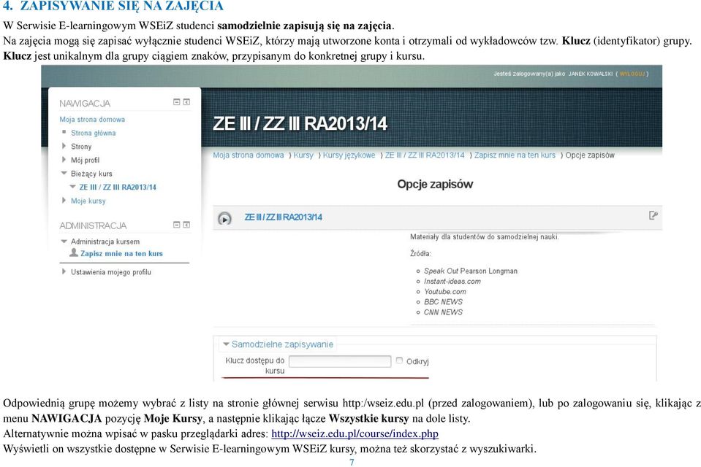Expand Ustawienia mojego profilu node

[x=64, y=271]
